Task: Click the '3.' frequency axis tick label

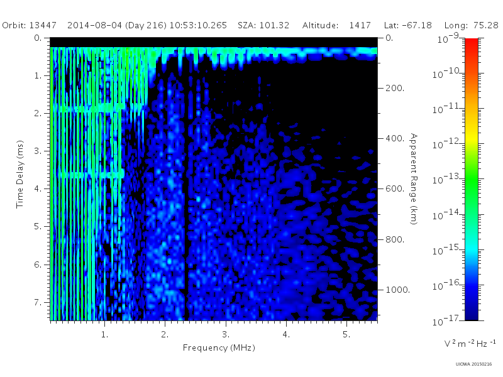Action: point(226,335)
